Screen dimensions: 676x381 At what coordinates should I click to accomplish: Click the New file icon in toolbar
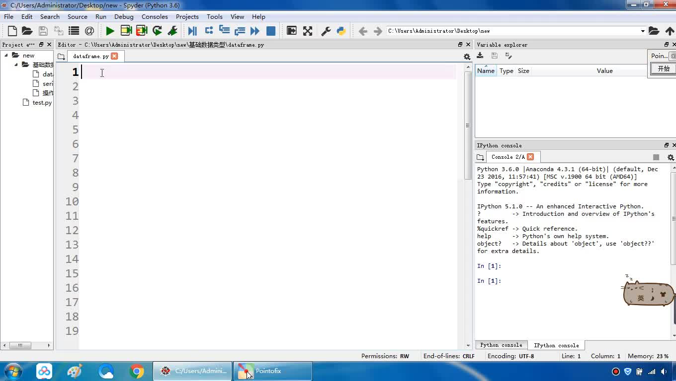click(x=12, y=31)
